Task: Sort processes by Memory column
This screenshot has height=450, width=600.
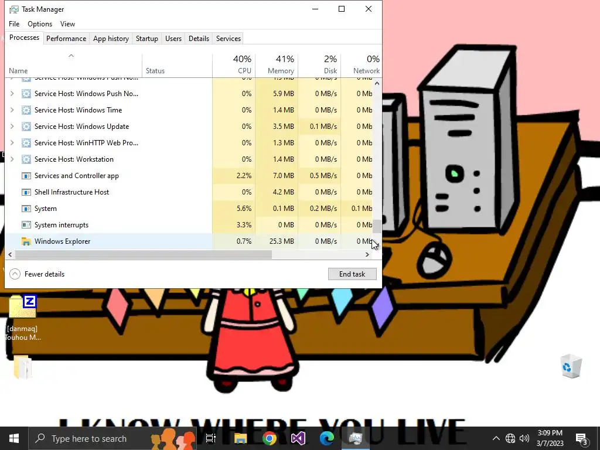Action: tap(277, 65)
